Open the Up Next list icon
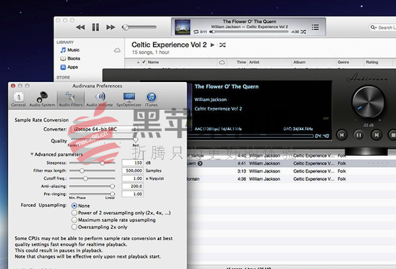The height and width of the screenshot is (269, 396). [x=315, y=27]
